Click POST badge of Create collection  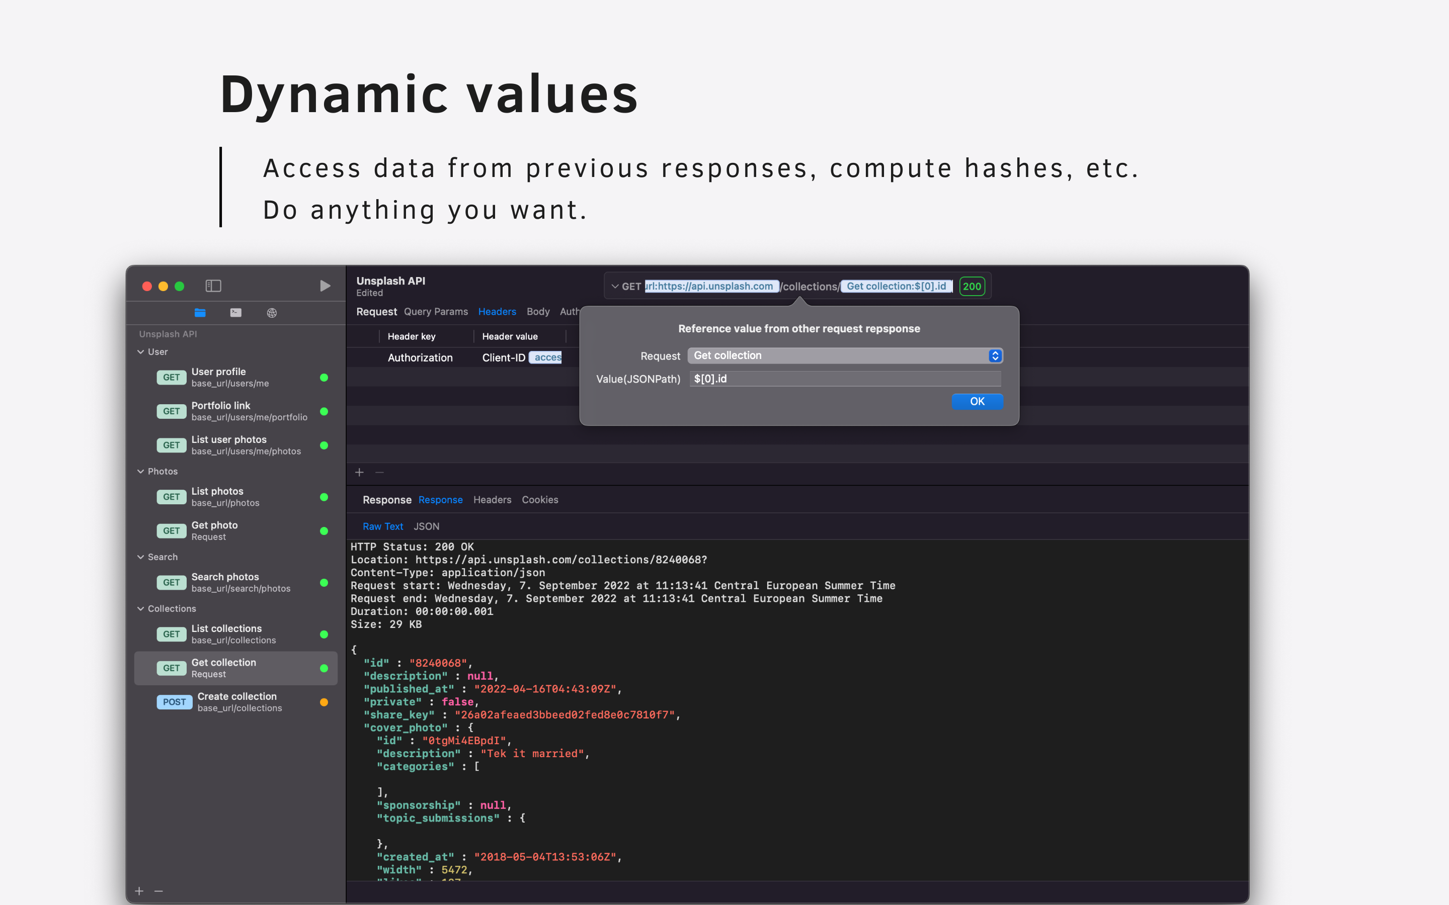tap(174, 702)
